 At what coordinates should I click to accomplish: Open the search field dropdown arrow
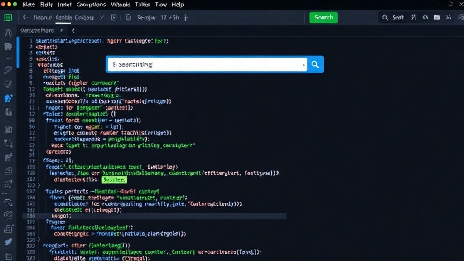304,65
